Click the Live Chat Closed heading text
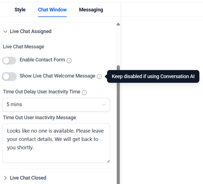The height and width of the screenshot is (184, 203). coord(28,178)
